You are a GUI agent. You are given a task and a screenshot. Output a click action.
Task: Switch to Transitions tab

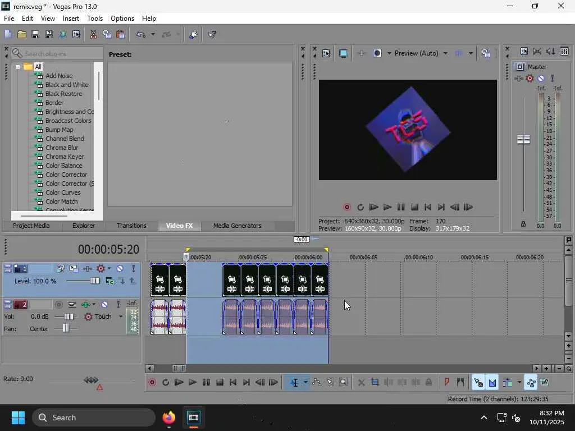(x=131, y=226)
